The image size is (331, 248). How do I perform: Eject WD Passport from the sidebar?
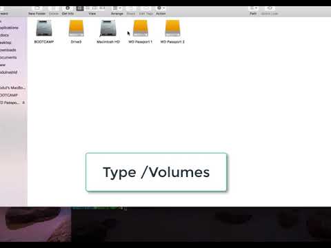click(x=23, y=103)
